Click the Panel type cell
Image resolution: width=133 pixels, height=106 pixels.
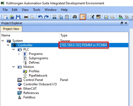point(64,80)
